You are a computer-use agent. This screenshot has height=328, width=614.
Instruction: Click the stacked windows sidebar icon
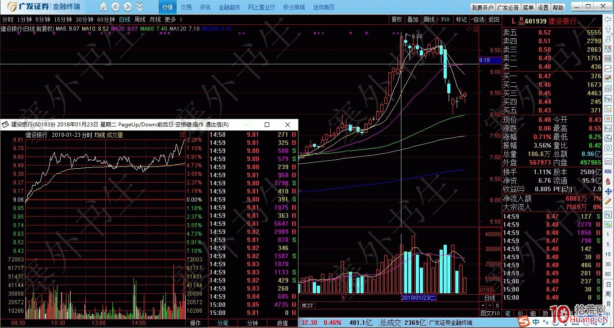click(608, 88)
